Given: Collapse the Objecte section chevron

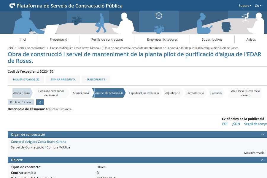Looking at the screenshot, I should pos(262,160).
